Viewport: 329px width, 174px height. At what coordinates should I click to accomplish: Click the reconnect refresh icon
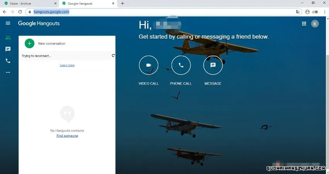pyautogui.click(x=113, y=56)
